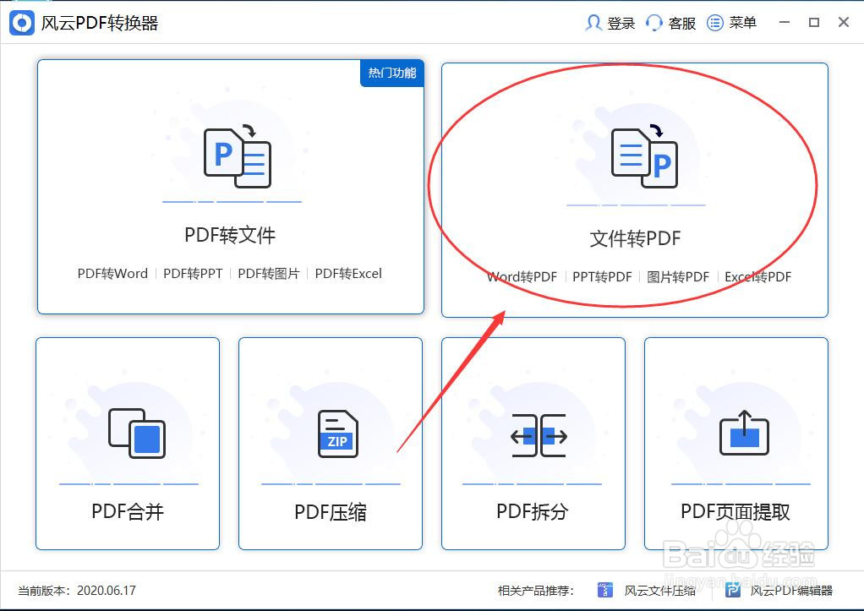
Task: Open the PDF压缩 label
Action: [x=331, y=512]
